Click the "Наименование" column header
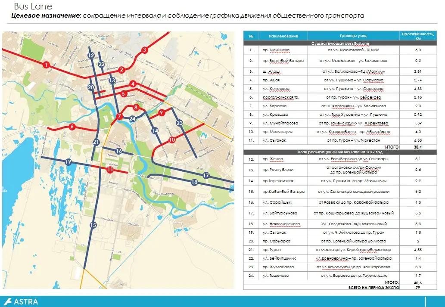This screenshot has width=445, height=307. click(x=283, y=36)
